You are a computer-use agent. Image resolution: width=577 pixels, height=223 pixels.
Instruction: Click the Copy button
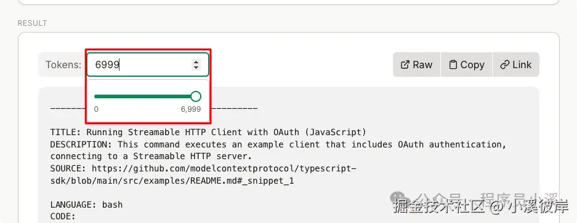click(x=466, y=65)
